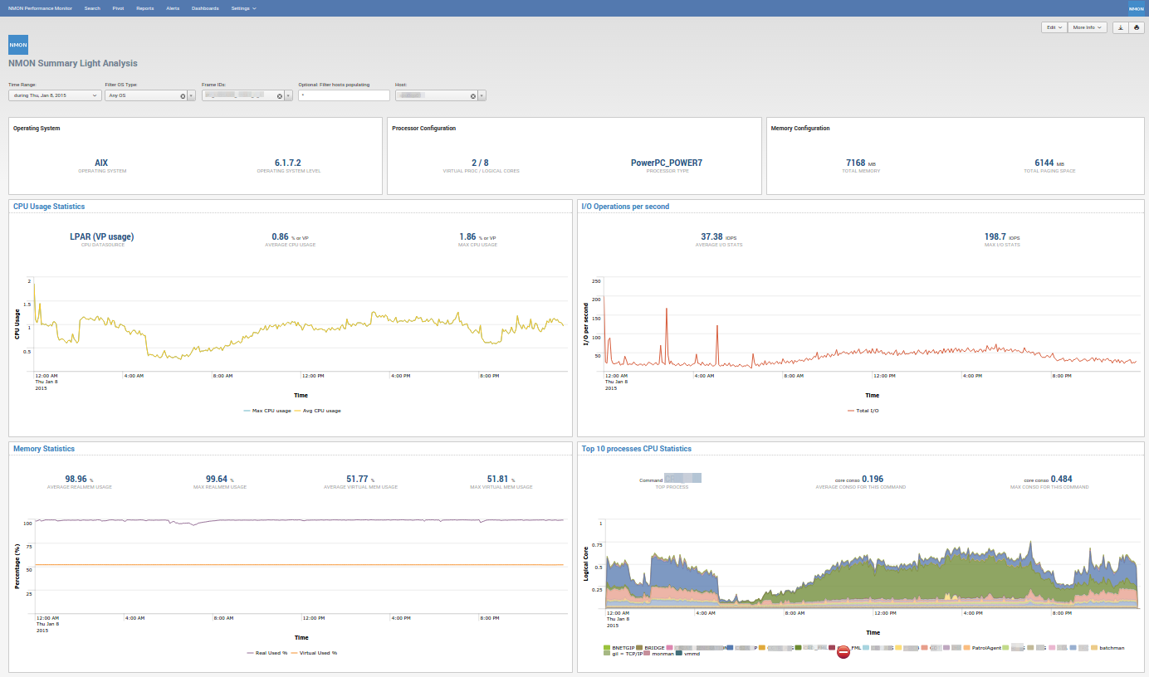Image resolution: width=1149 pixels, height=677 pixels.
Task: Click the filter hosts populating input field
Action: point(344,95)
